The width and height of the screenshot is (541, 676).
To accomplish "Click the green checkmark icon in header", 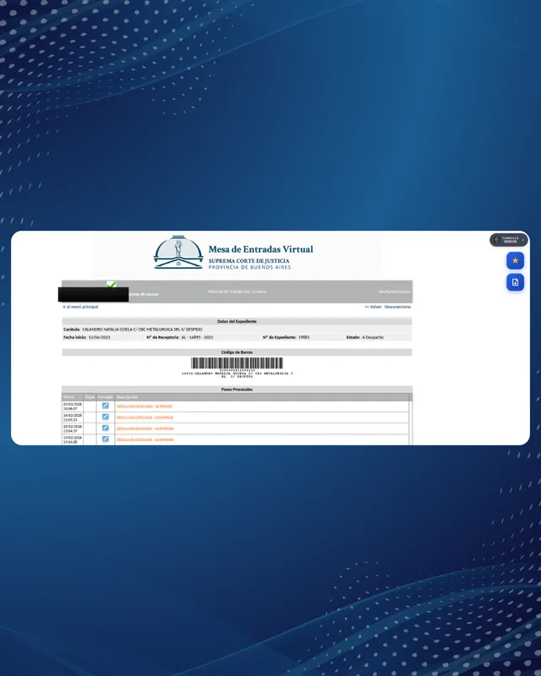I will tap(112, 285).
